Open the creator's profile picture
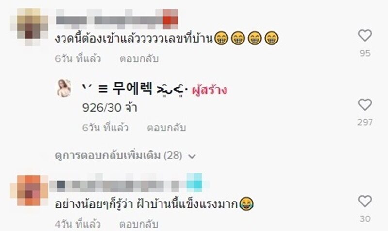This screenshot has width=388, height=231. tap(64, 88)
